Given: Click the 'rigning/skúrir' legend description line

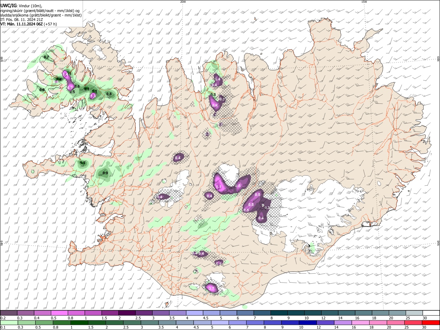Looking at the screenshot, I should coord(40,10).
